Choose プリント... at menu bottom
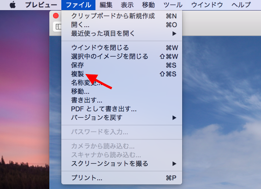 pos(122,178)
